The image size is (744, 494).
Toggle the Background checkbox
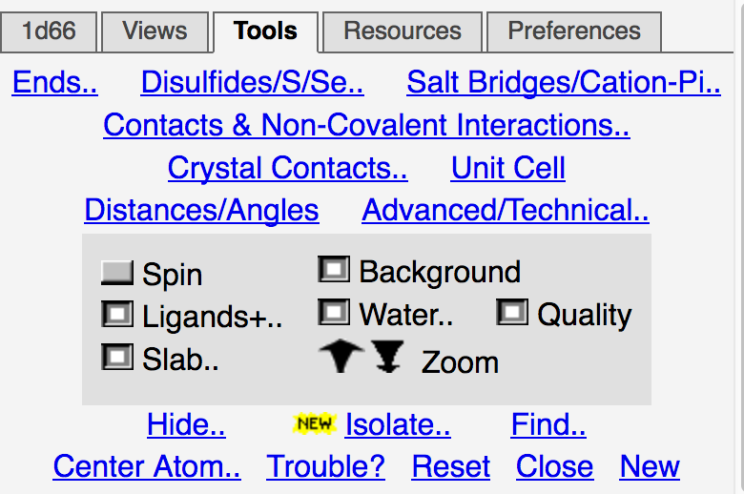tap(334, 269)
